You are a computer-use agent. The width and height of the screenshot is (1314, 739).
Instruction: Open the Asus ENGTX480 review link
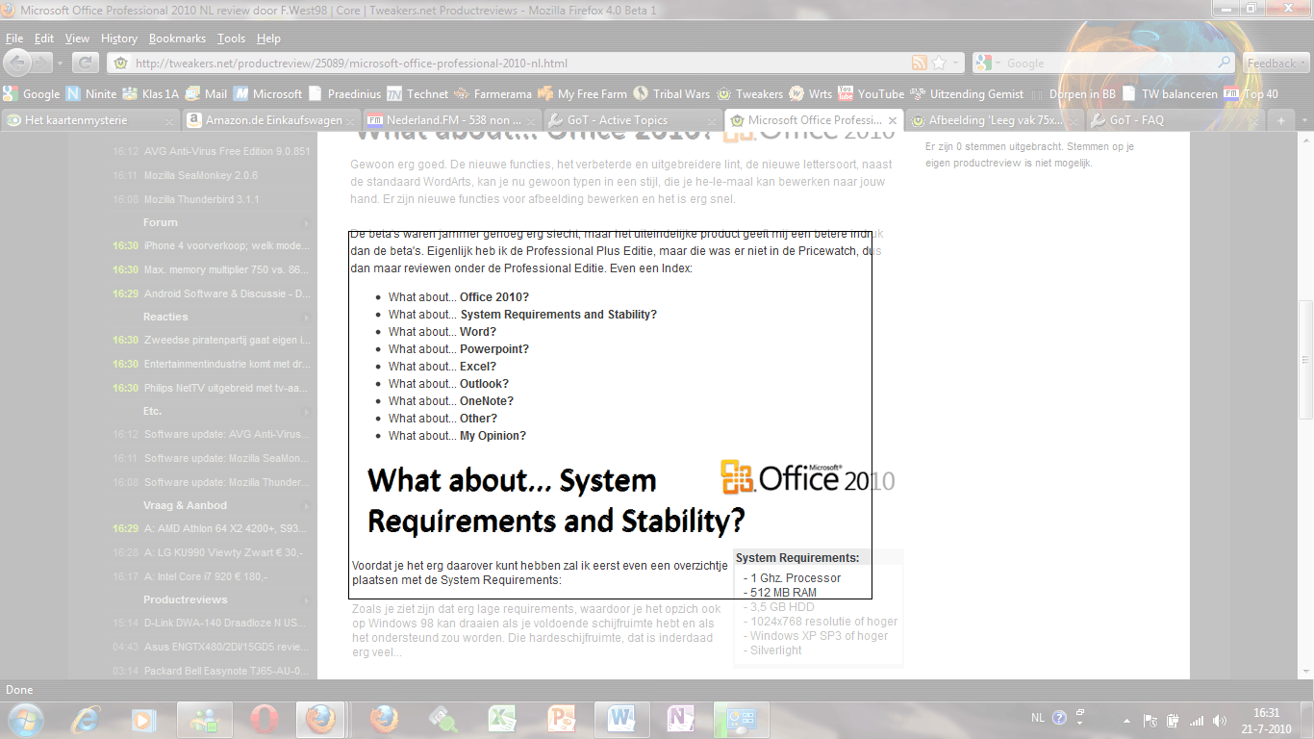coord(227,647)
